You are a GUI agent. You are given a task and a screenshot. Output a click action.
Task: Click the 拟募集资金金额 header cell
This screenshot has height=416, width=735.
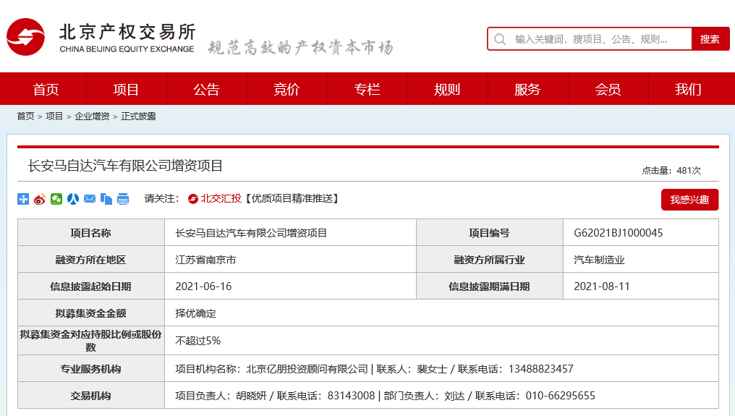click(91, 313)
